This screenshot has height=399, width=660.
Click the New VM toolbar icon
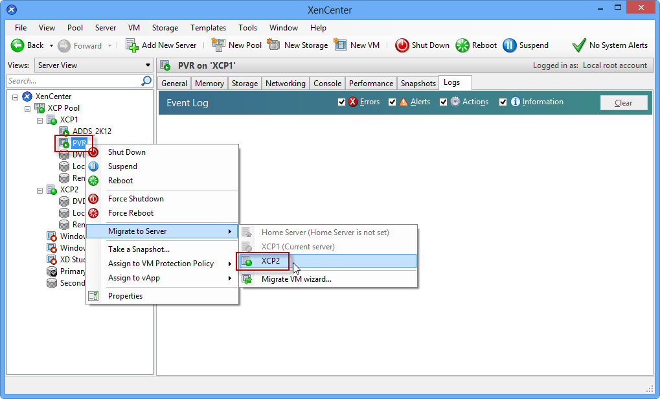coord(341,45)
